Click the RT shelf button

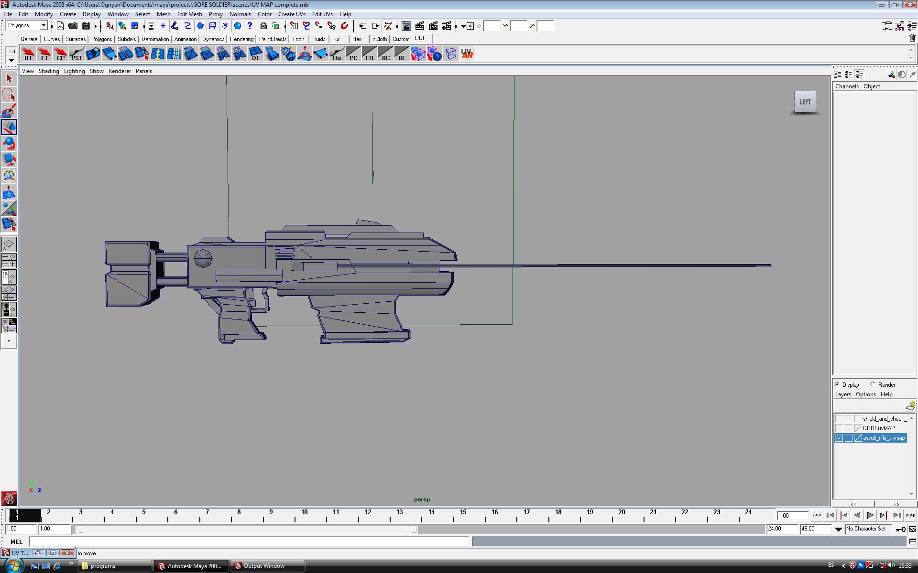click(28, 53)
